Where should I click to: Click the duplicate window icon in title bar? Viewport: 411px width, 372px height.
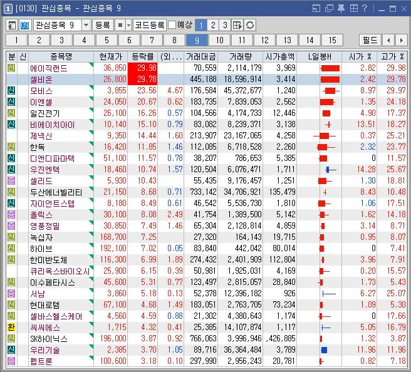329,8
